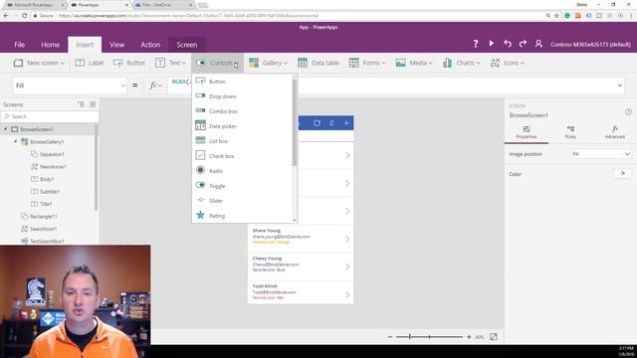Select Separator1 in tree
This screenshot has width=637, height=358.
52,154
